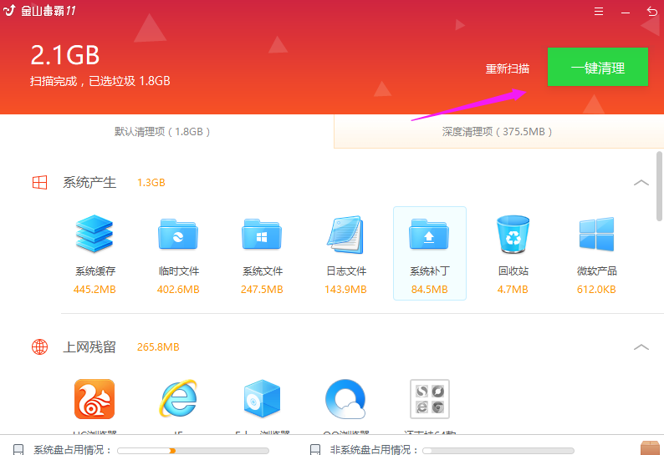
Task: Collapse the 上网残留 section chevron
Action: tap(641, 347)
